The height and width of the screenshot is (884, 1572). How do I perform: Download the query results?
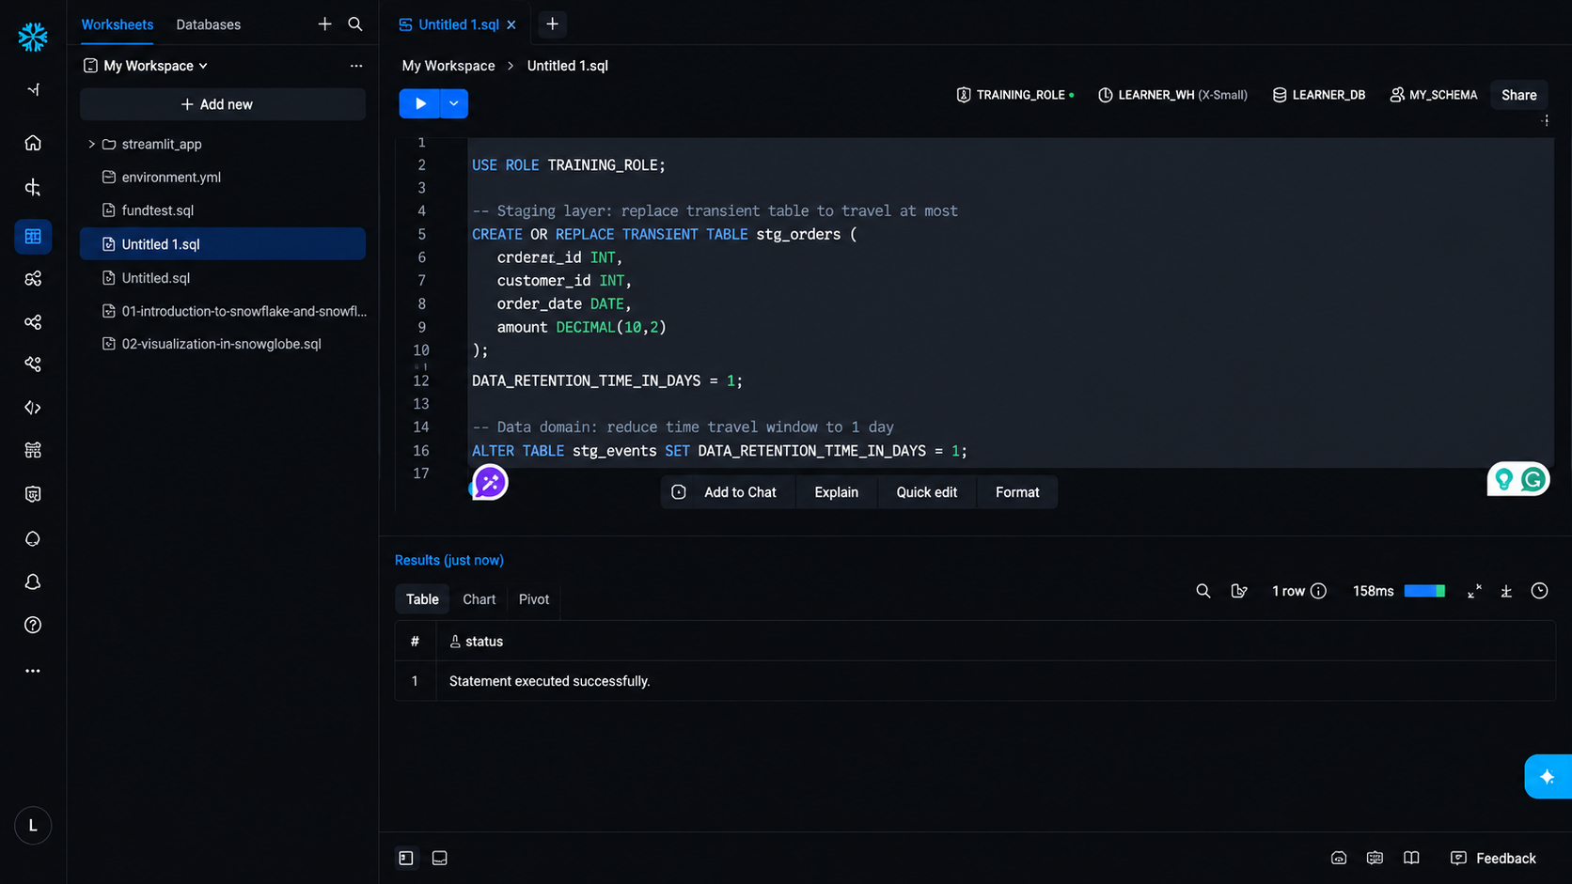point(1506,591)
